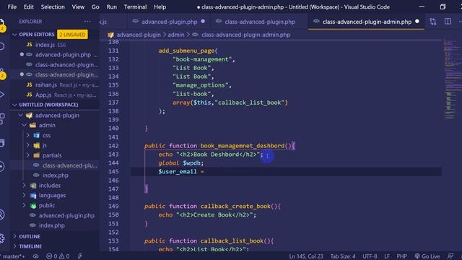The width and height of the screenshot is (462, 260).
Task: Collapse the admin folder
Action: tap(24, 125)
